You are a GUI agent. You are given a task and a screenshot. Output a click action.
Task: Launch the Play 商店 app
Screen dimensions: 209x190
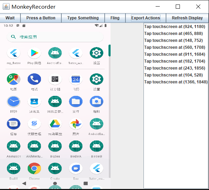pos(34,53)
